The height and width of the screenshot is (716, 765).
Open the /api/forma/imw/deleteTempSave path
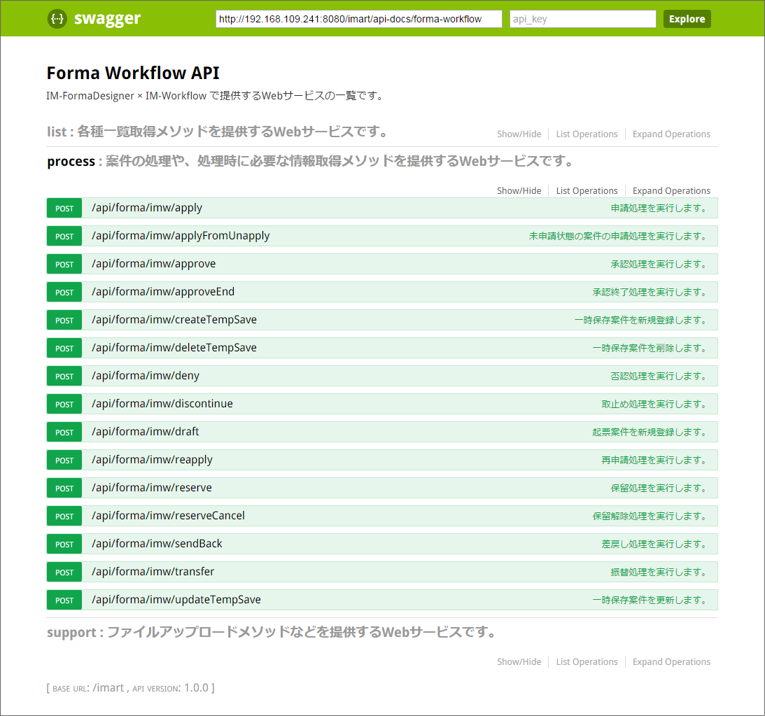point(174,348)
